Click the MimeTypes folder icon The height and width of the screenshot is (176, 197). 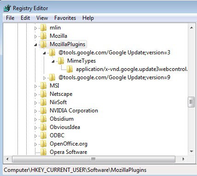(x=61, y=61)
